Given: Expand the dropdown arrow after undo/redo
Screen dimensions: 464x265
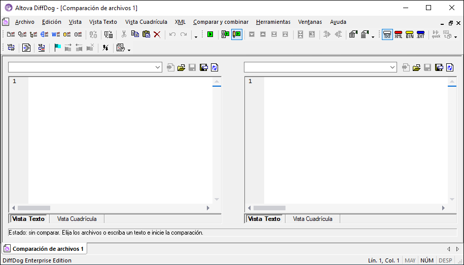Looking at the screenshot, I should tap(196, 36).
